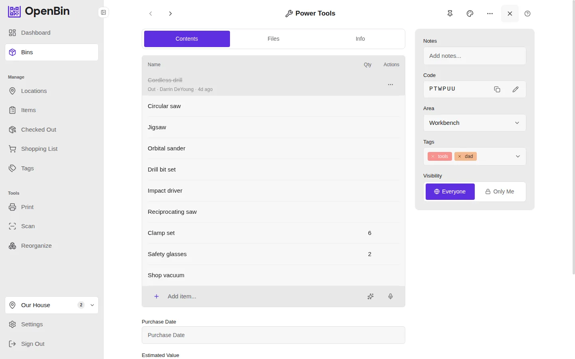Open the Area dropdown showing Workbench
575x359 pixels.
(x=475, y=123)
